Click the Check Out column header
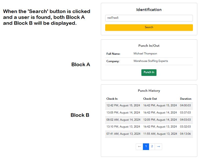215x161 pixels. pyautogui.click(x=150, y=99)
